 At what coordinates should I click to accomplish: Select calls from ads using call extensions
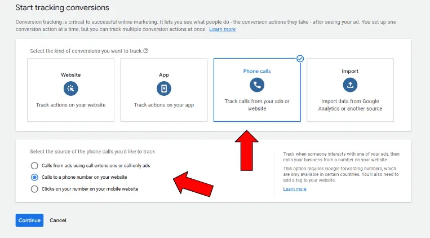coord(34,166)
